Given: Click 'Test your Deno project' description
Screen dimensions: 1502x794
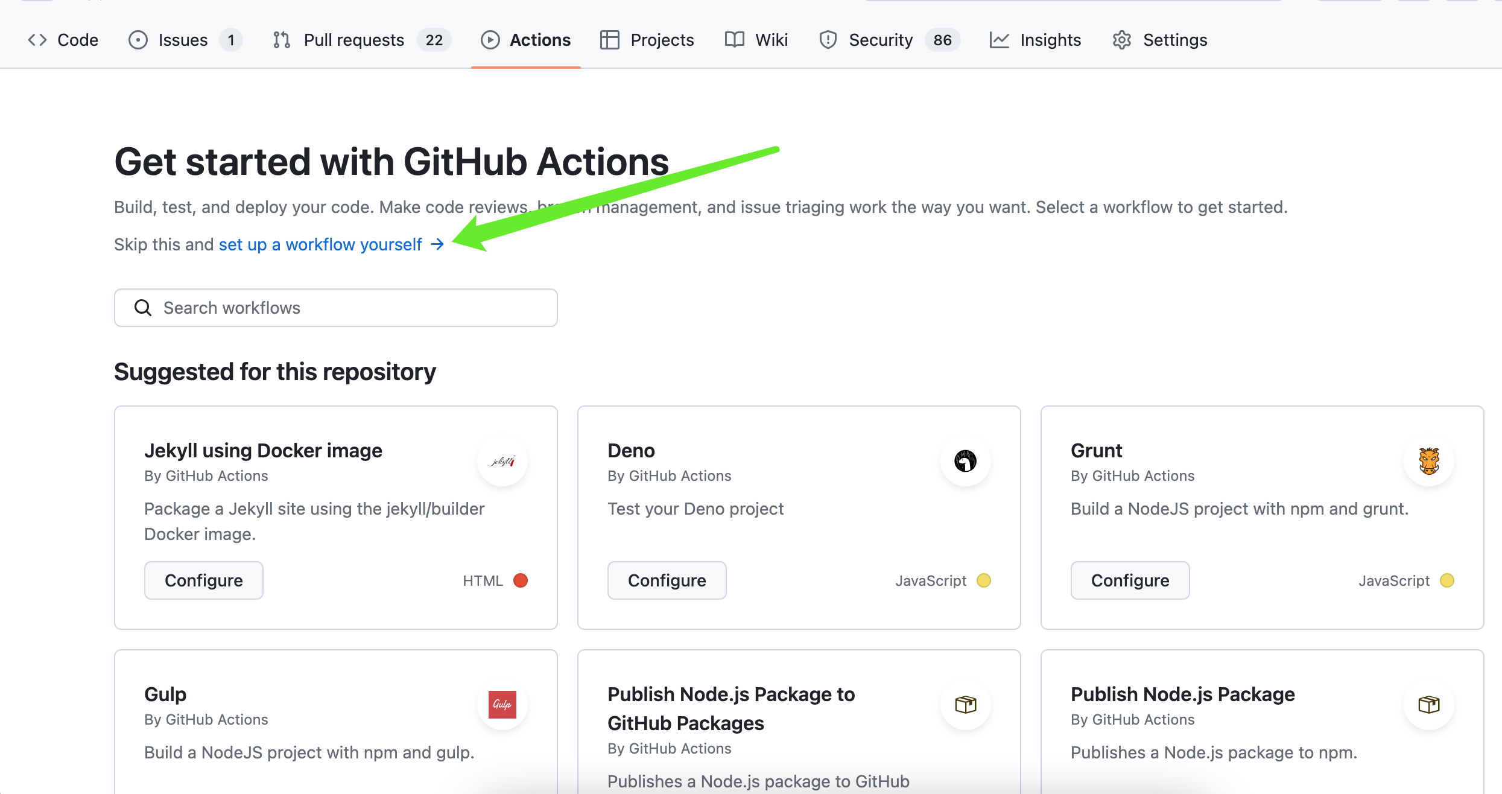Looking at the screenshot, I should coord(696,509).
